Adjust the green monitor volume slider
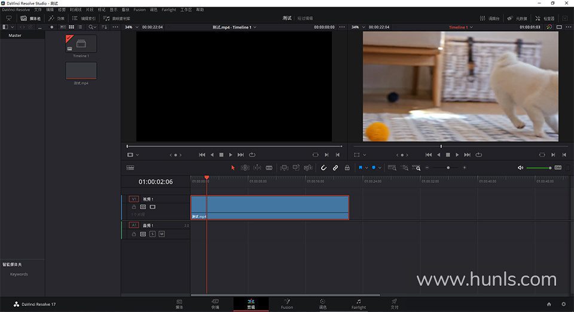The width and height of the screenshot is (574, 312). pyautogui.click(x=539, y=168)
